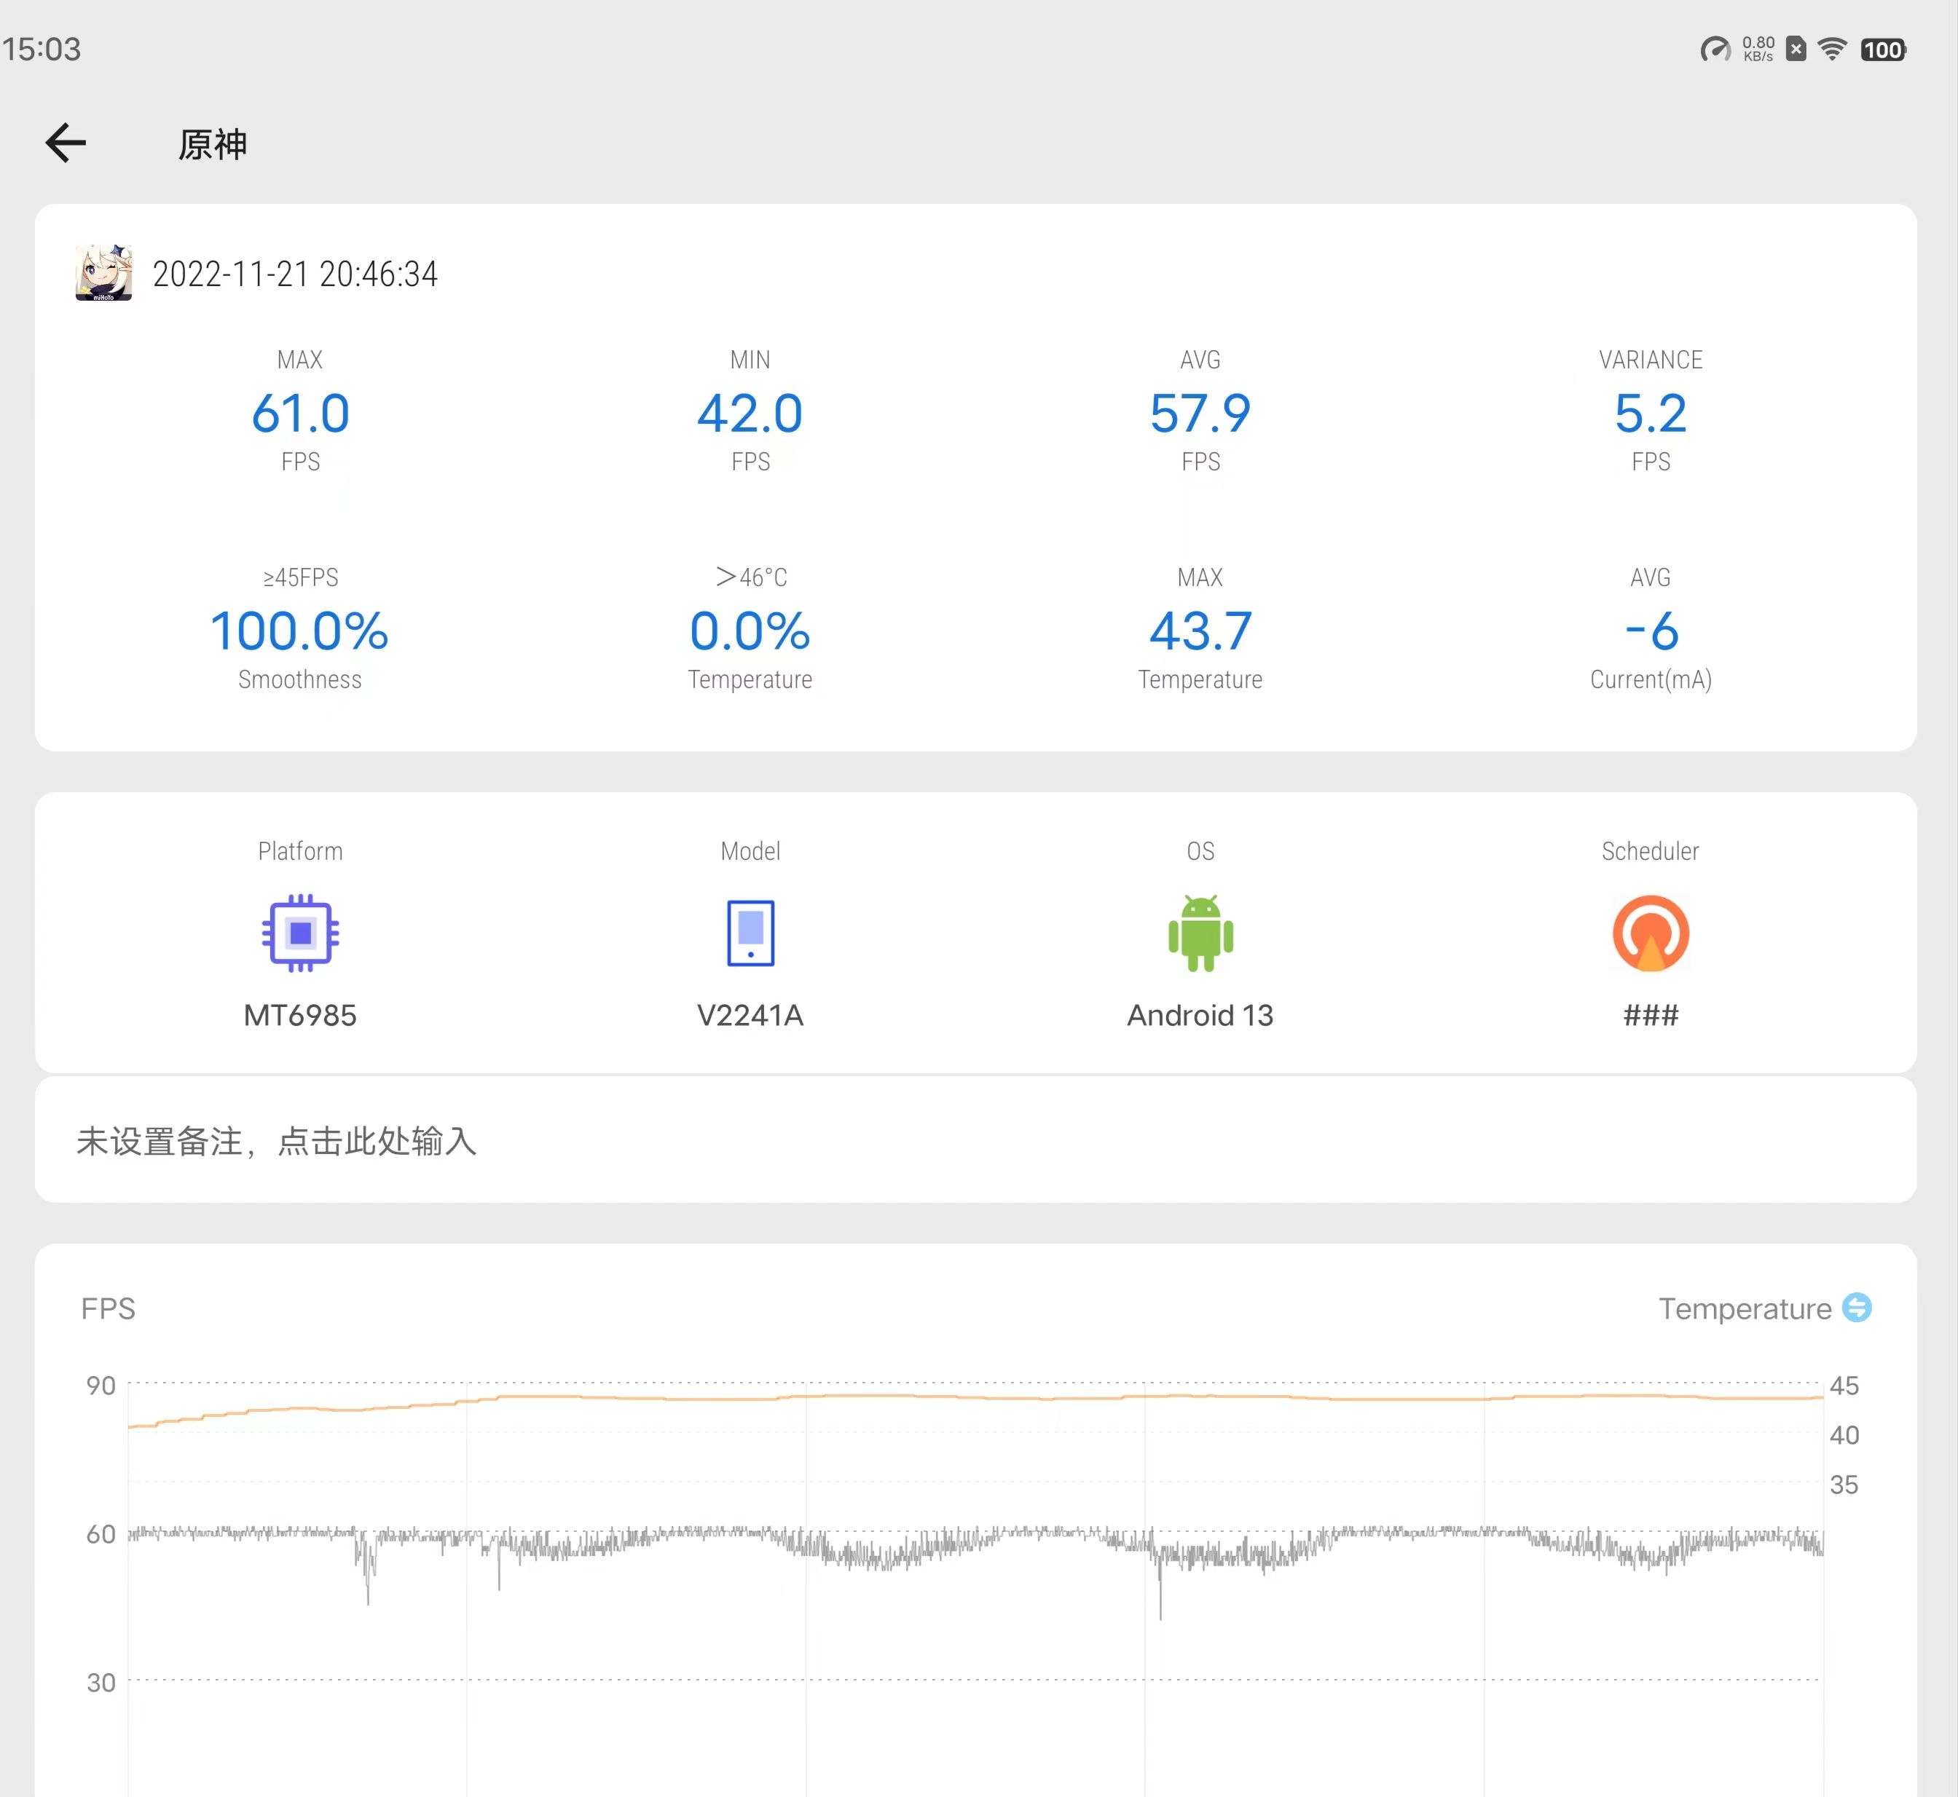Tap the orange Scheduler icon

click(x=1651, y=933)
